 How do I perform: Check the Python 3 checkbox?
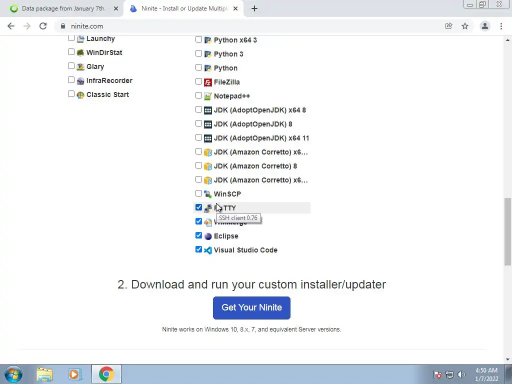click(x=198, y=53)
